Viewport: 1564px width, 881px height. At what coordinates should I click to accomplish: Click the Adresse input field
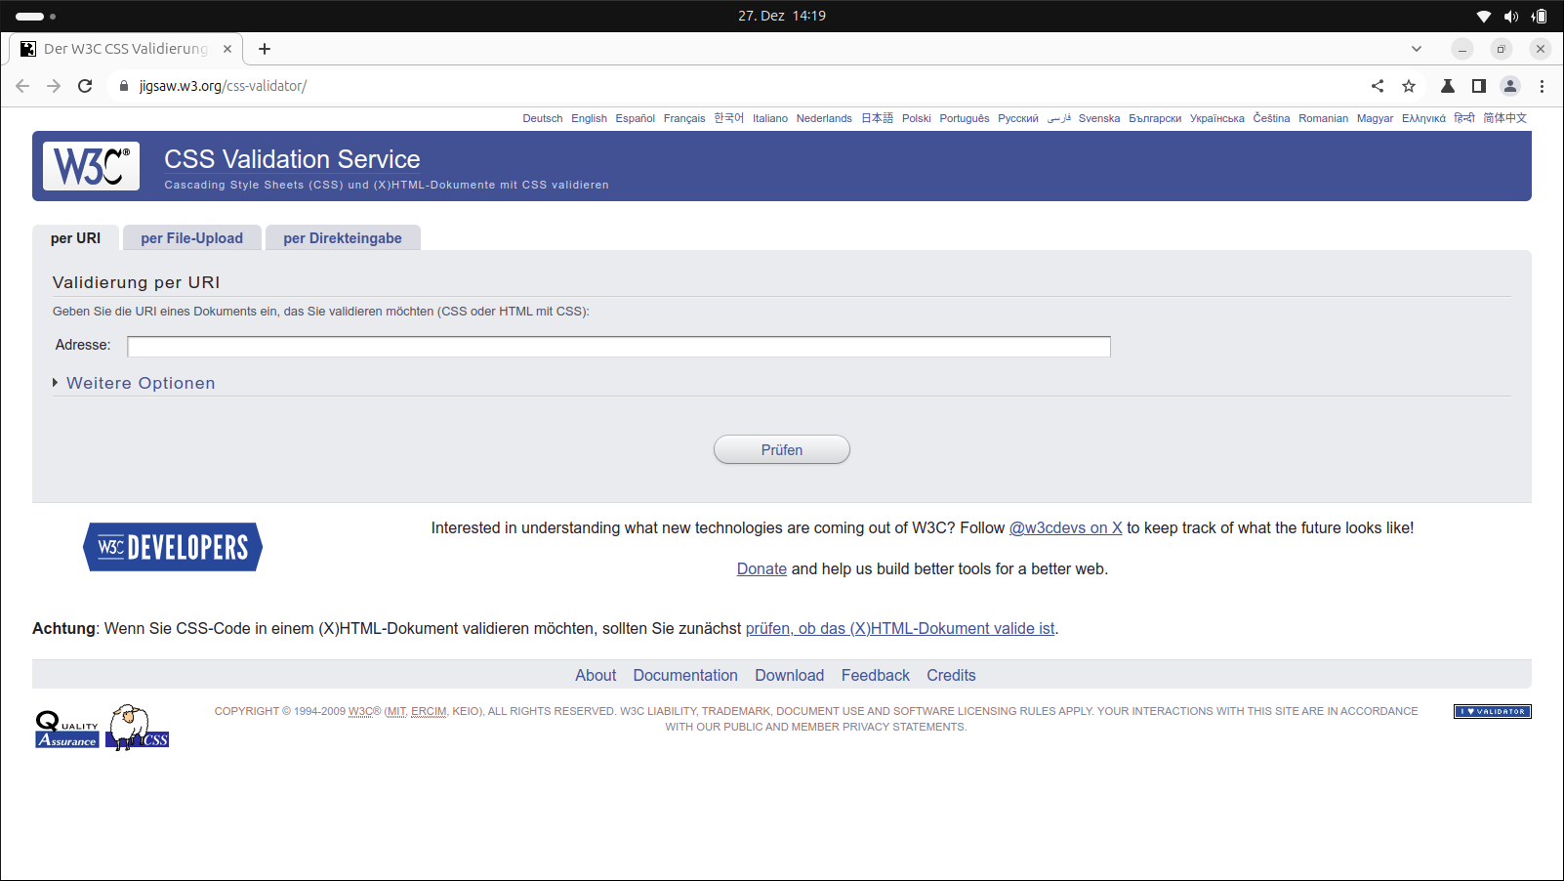(x=619, y=346)
